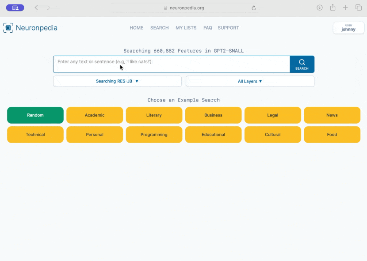Open MY LISTS in navigation

186,28
